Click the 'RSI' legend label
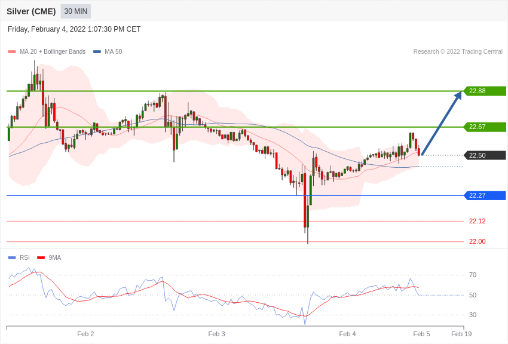Image resolution: width=508 pixels, height=344 pixels. (25, 257)
